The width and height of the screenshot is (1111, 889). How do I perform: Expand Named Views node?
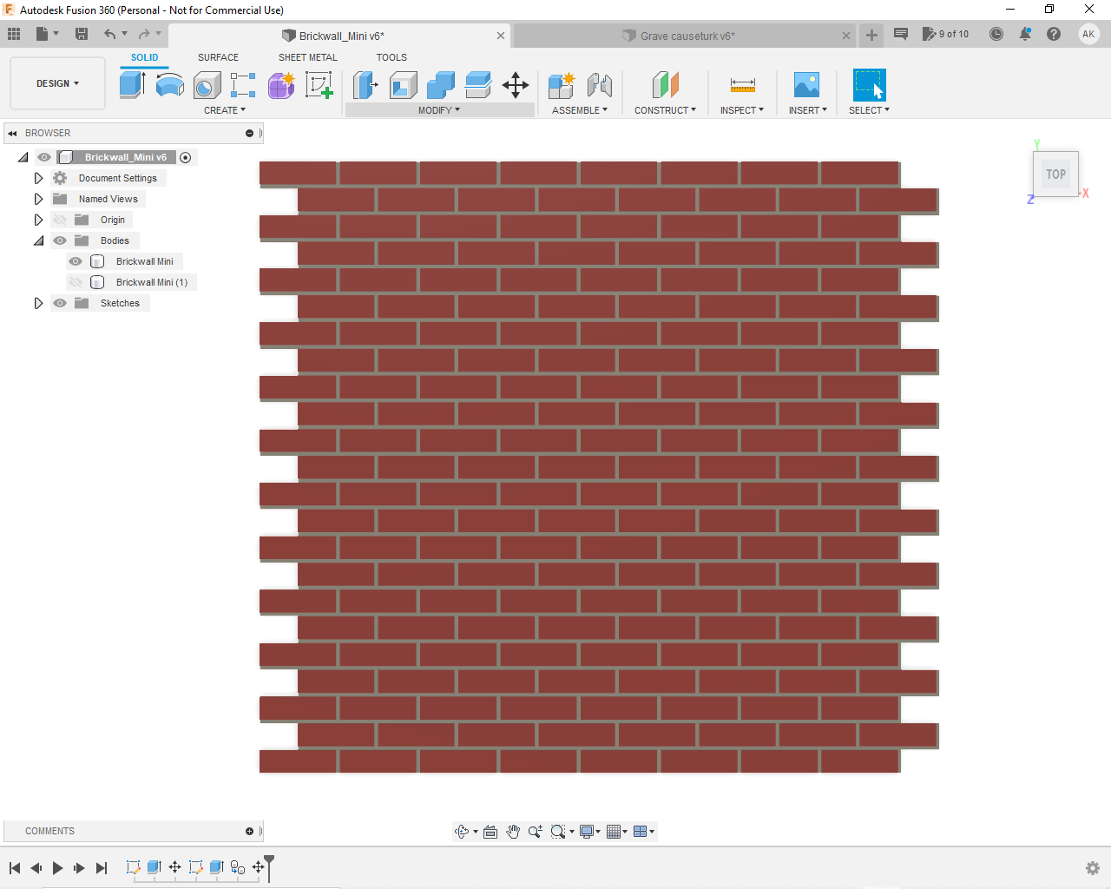click(38, 199)
